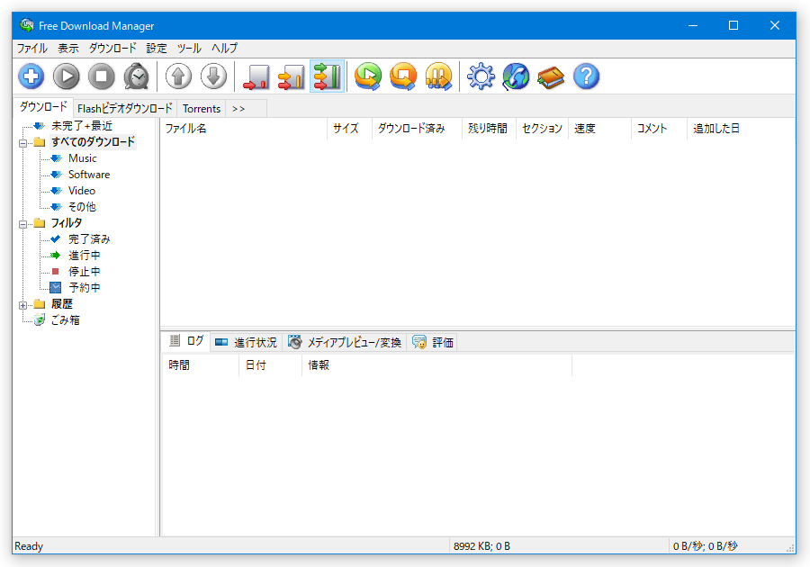
Task: Open the ダウンロード menu in menu bar
Action: 112,48
